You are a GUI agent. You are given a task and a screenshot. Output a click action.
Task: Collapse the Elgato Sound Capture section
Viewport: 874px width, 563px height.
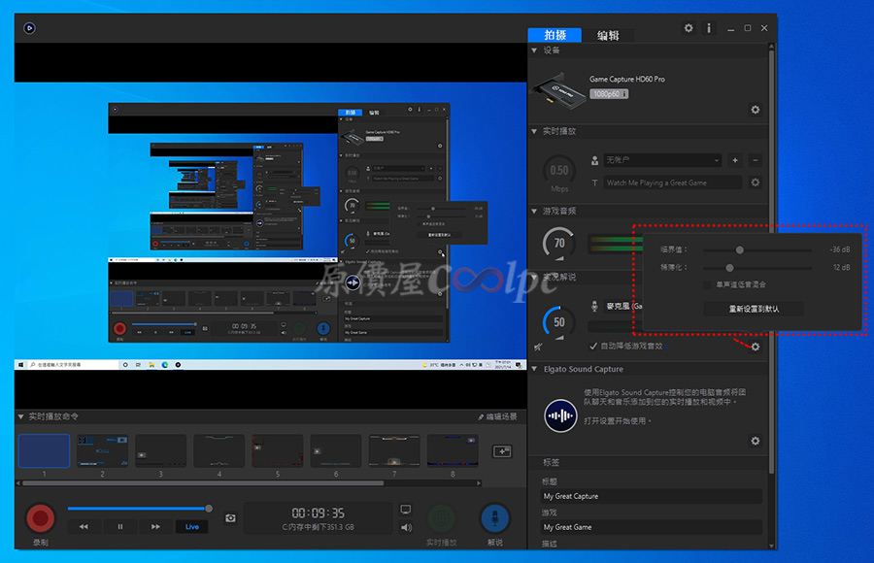click(534, 369)
